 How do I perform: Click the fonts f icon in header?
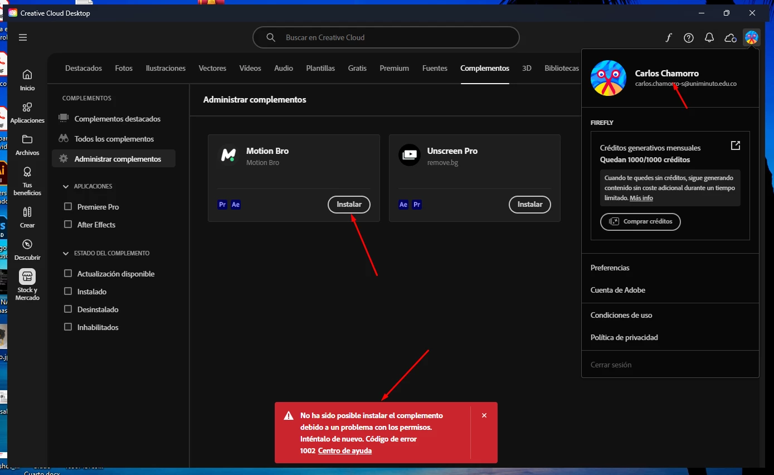(669, 38)
